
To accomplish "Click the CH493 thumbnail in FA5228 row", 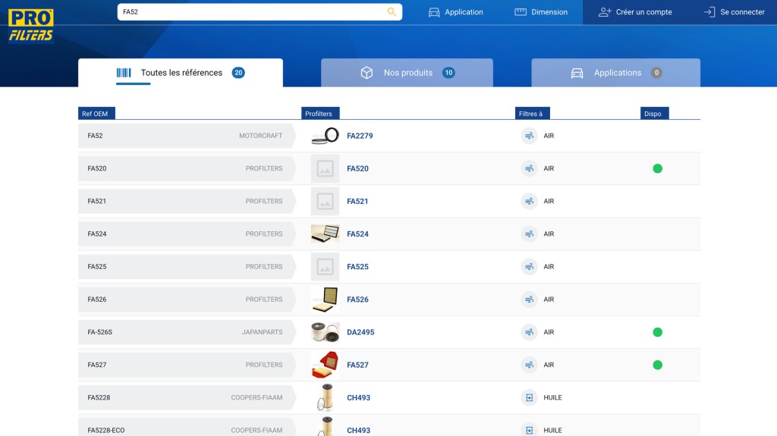I will click(325, 397).
